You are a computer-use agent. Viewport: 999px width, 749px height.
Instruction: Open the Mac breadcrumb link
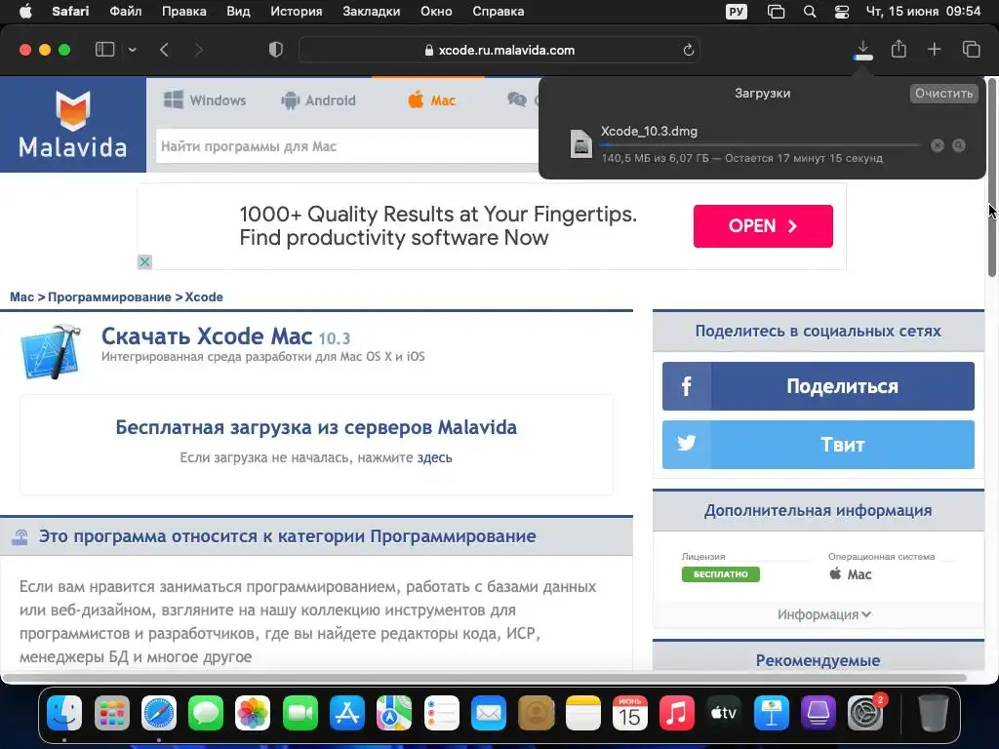coord(21,296)
